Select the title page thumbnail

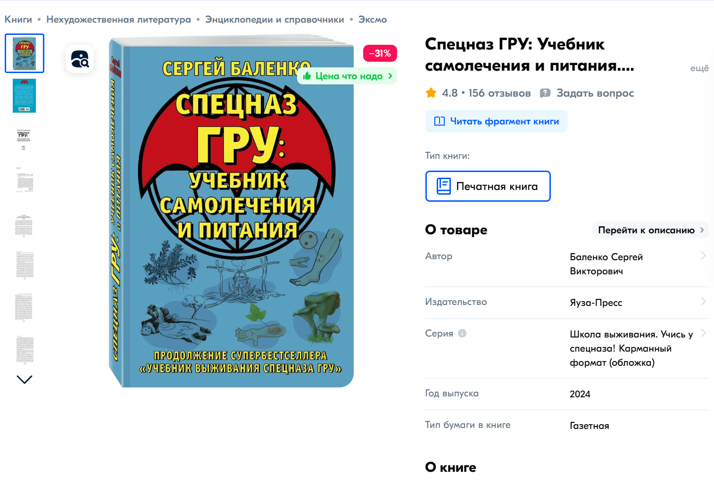tap(24, 138)
